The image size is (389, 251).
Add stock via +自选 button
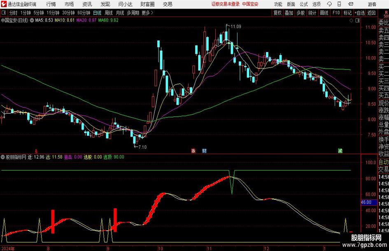[x=360, y=13]
